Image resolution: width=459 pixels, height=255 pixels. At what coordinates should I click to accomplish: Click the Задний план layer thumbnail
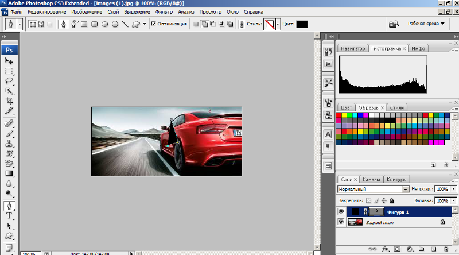355,222
